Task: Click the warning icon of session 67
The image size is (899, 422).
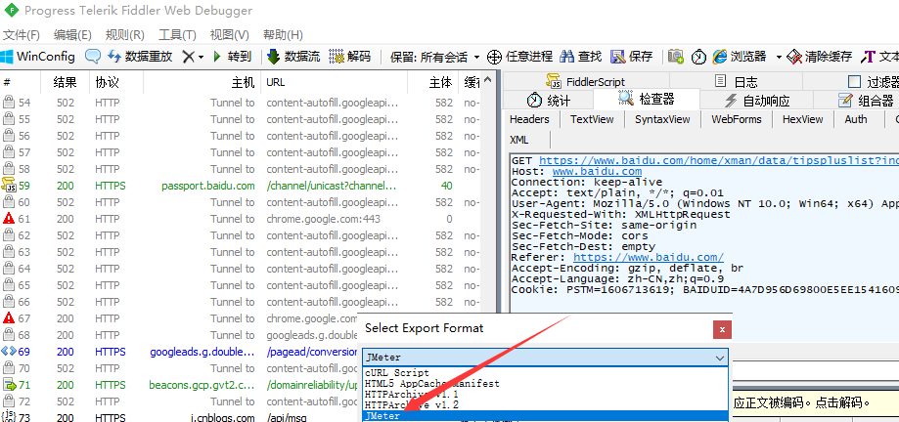Action: point(8,317)
